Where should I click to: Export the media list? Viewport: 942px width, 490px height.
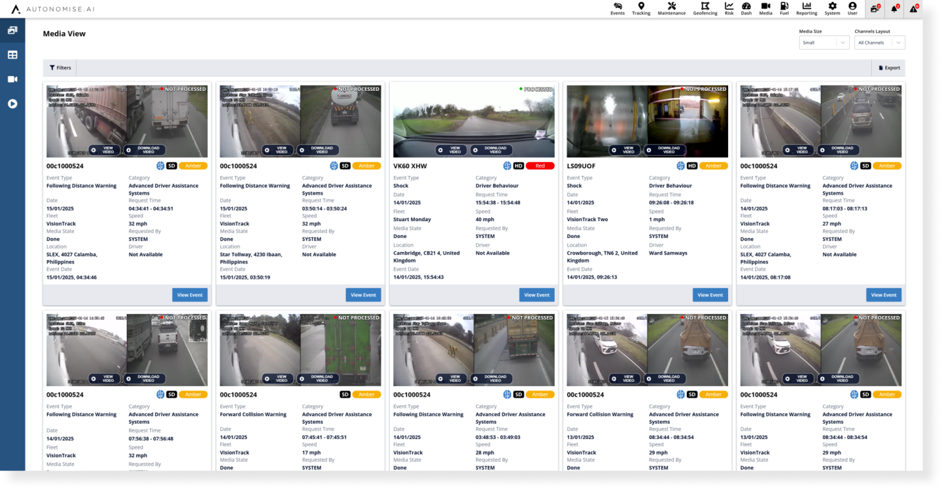pyautogui.click(x=889, y=68)
